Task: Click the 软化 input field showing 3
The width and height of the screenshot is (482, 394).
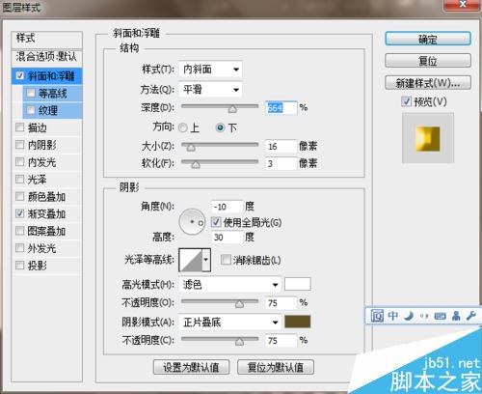Action: [x=281, y=163]
